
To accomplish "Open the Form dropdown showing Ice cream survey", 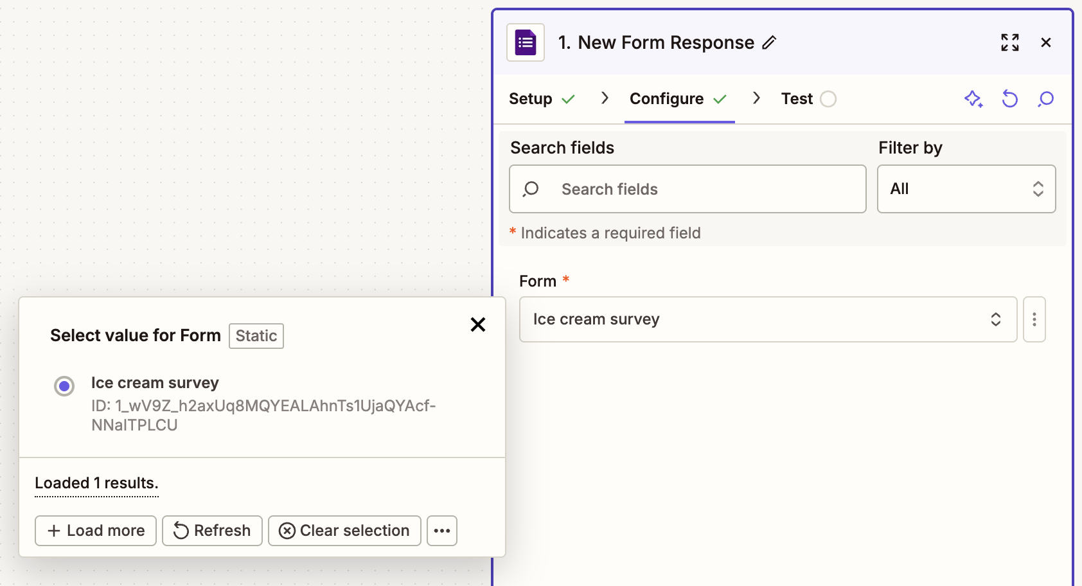I will coord(767,319).
